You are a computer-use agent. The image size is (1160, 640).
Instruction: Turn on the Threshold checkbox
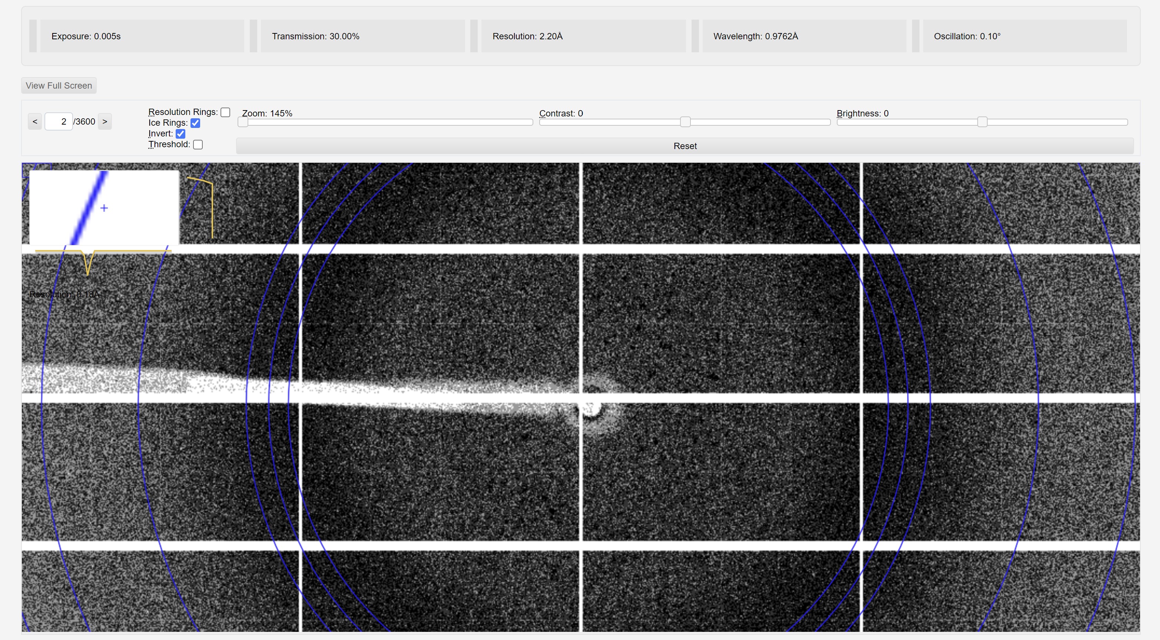pyautogui.click(x=198, y=145)
